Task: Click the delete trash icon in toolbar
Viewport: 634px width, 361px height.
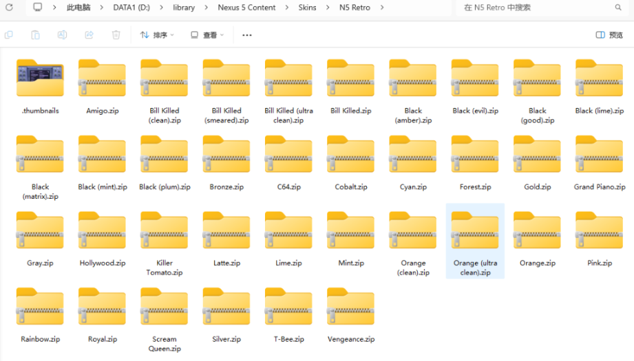Action: pyautogui.click(x=116, y=35)
